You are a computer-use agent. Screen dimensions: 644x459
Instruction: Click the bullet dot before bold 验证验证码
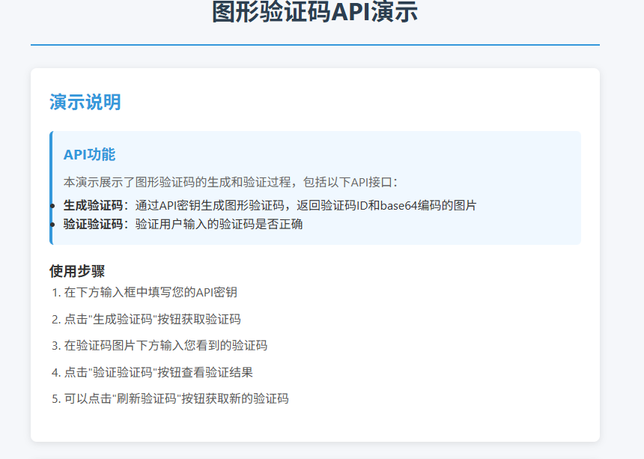tap(52, 224)
